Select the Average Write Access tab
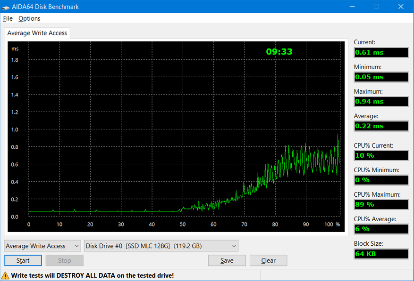The image size is (414, 281). [37, 33]
